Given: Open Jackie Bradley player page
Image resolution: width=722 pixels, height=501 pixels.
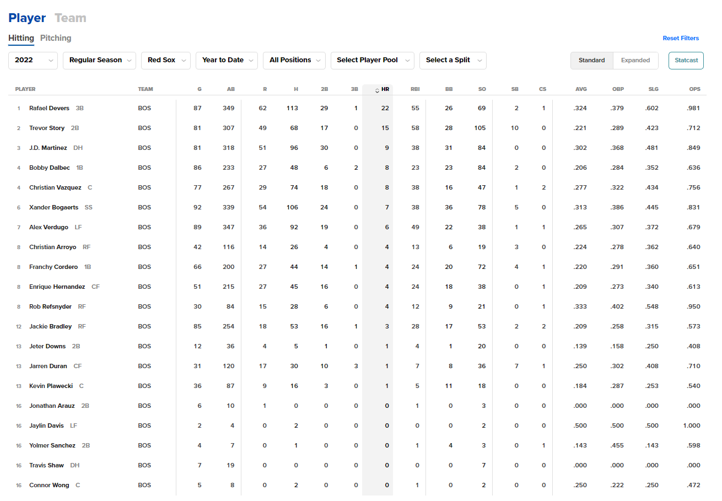Looking at the screenshot, I should tap(51, 326).
